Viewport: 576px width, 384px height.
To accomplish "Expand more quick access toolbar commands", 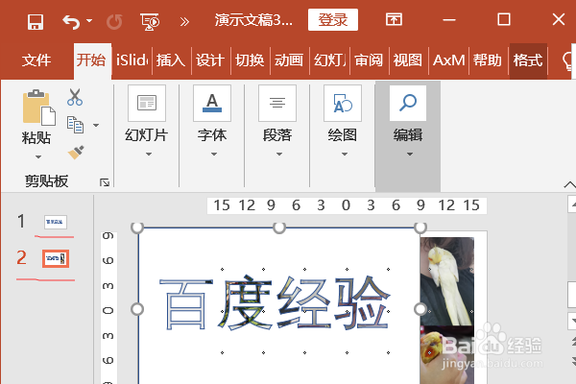I will coord(184,22).
